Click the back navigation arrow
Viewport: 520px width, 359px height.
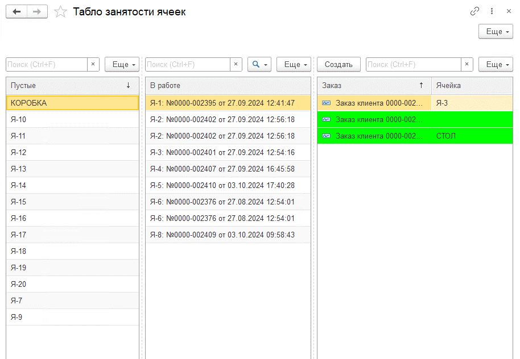pos(16,12)
